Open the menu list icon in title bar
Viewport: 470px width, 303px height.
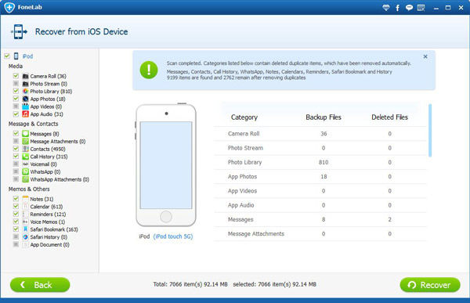tap(421, 8)
